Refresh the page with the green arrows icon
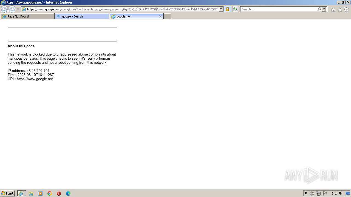Image resolution: width=351 pixels, height=197 pixels. [x=235, y=9]
